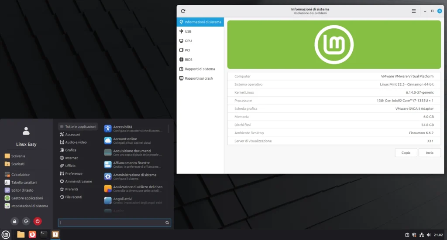
Task: Launch Gestore applicazioni from favorites
Action: pyautogui.click(x=26, y=198)
